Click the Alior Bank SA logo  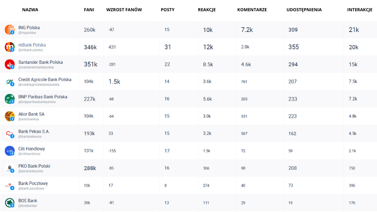[9, 116]
